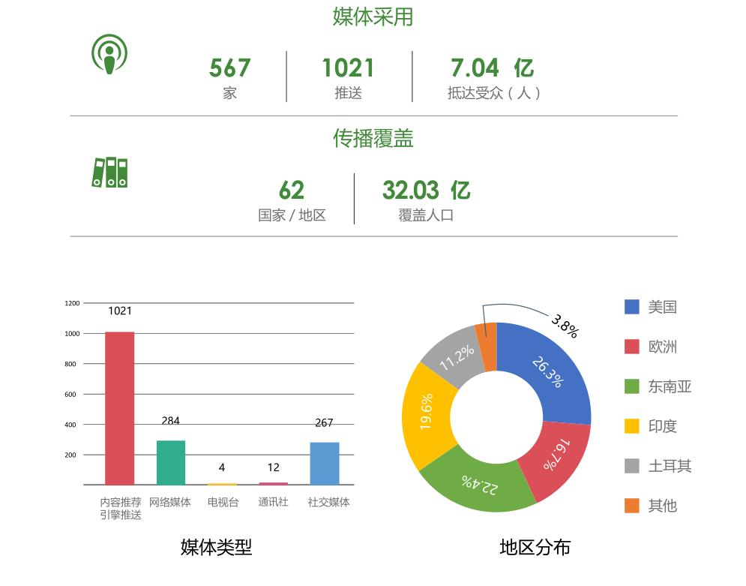Screen dimensions: 746x586
Task: Click the 其他 legend text
Action: pyautogui.click(x=662, y=506)
